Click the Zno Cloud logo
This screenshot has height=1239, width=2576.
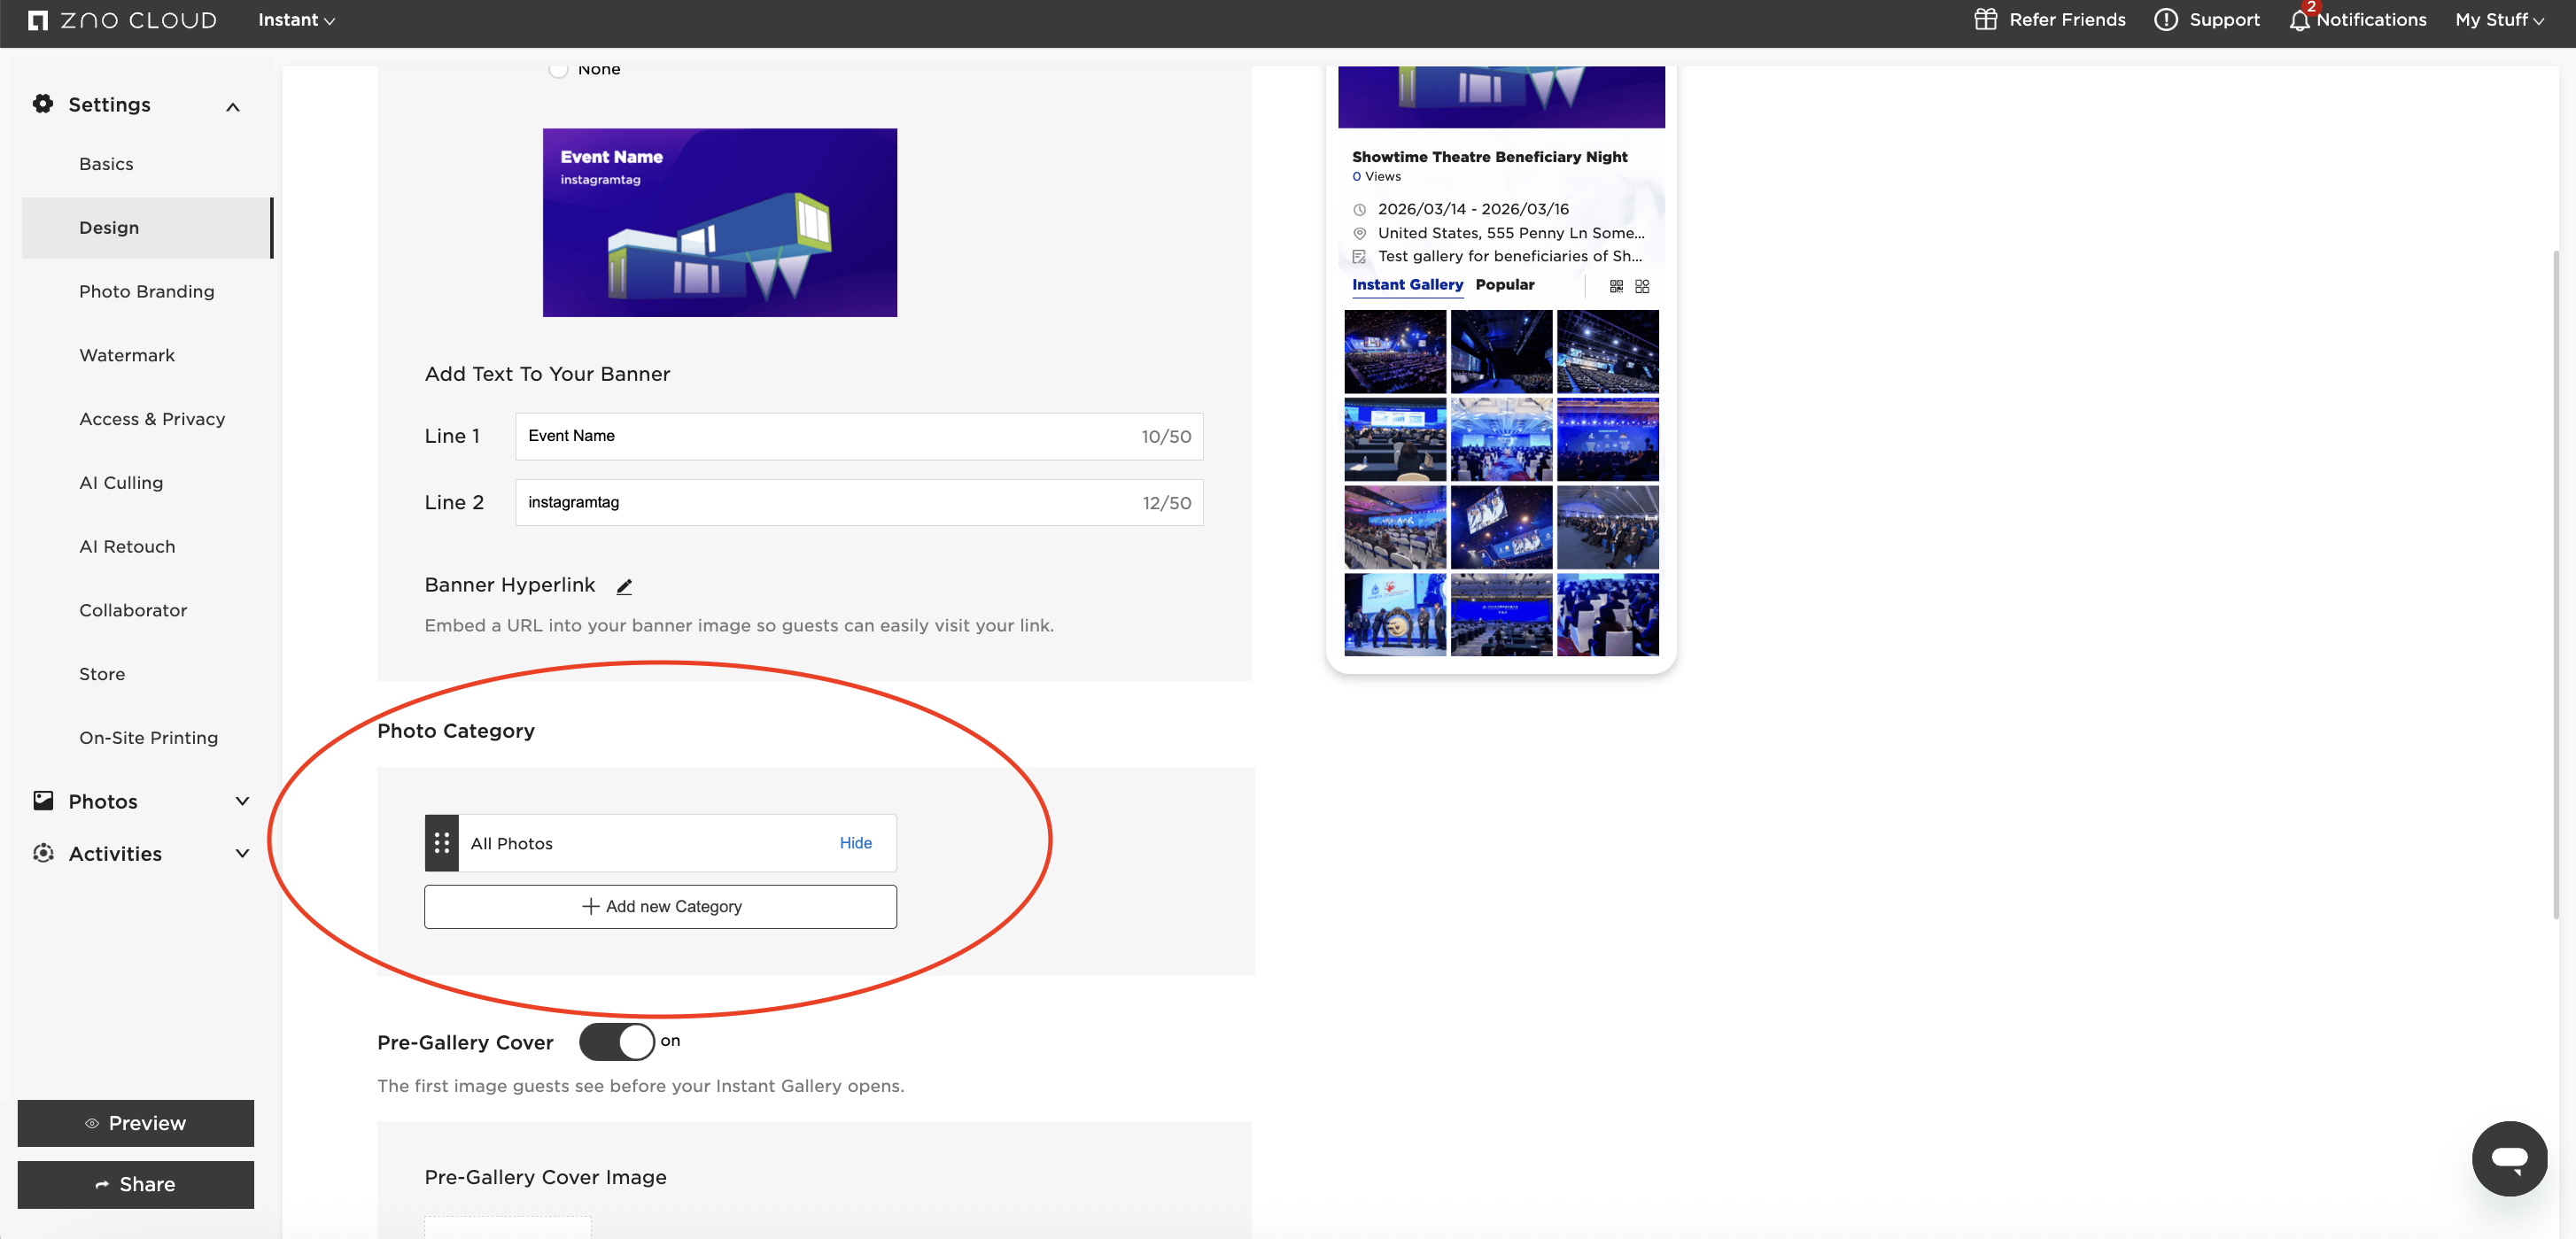(x=122, y=20)
